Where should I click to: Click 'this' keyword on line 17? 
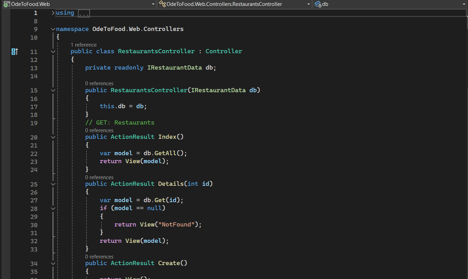[x=107, y=106]
